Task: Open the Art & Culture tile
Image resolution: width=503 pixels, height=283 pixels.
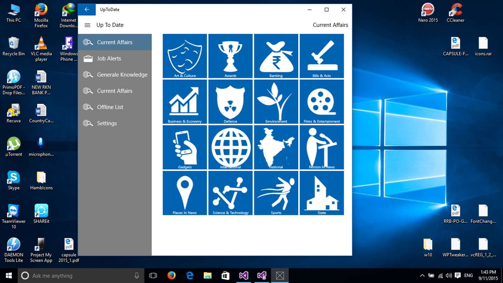Action: (185, 56)
